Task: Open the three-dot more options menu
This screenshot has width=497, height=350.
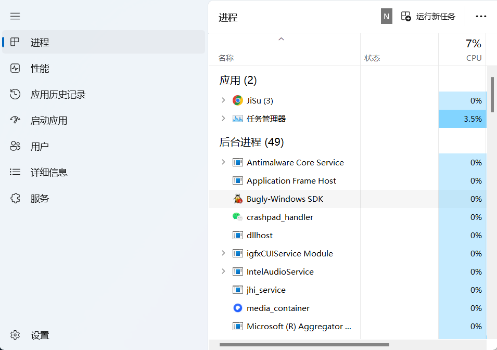Action: (481, 17)
